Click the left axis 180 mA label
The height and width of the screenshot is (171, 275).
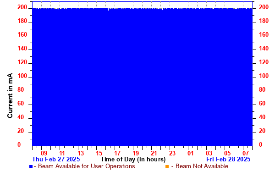coord(22,21)
